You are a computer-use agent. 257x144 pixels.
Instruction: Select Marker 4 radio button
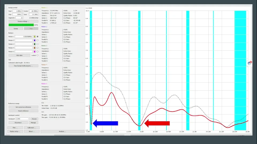click(37, 48)
